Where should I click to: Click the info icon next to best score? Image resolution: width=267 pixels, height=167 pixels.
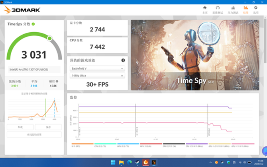coord(57,81)
